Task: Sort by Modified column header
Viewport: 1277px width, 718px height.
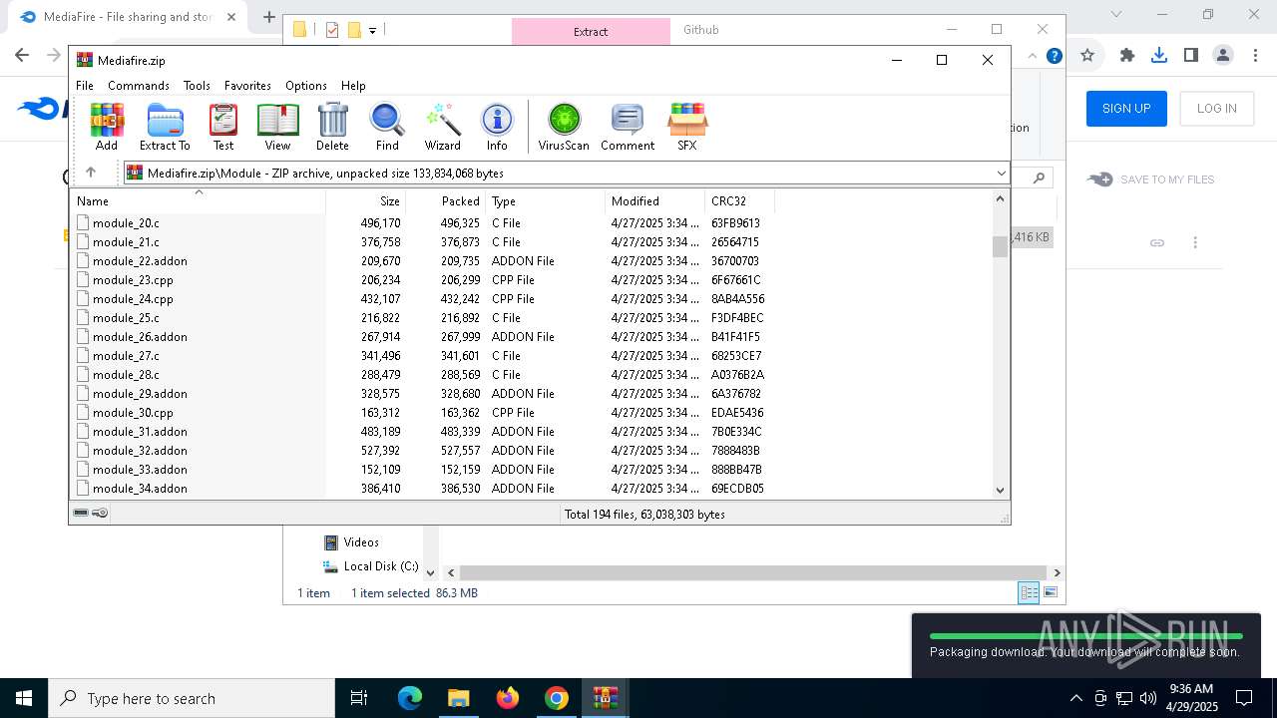Action: (x=654, y=201)
